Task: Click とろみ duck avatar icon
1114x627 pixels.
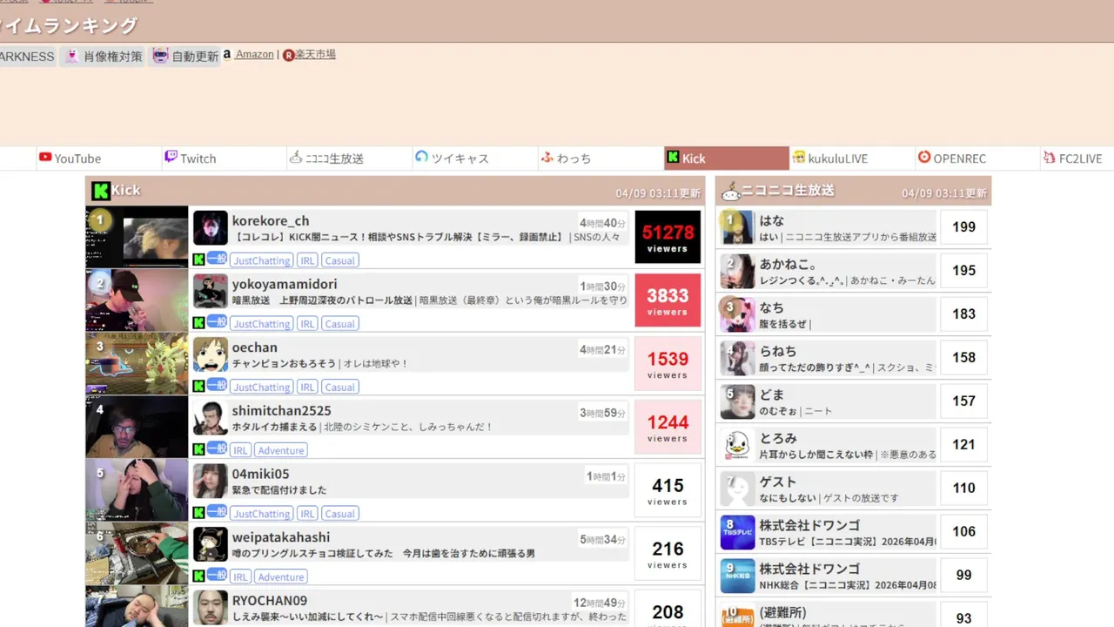Action: click(x=737, y=445)
